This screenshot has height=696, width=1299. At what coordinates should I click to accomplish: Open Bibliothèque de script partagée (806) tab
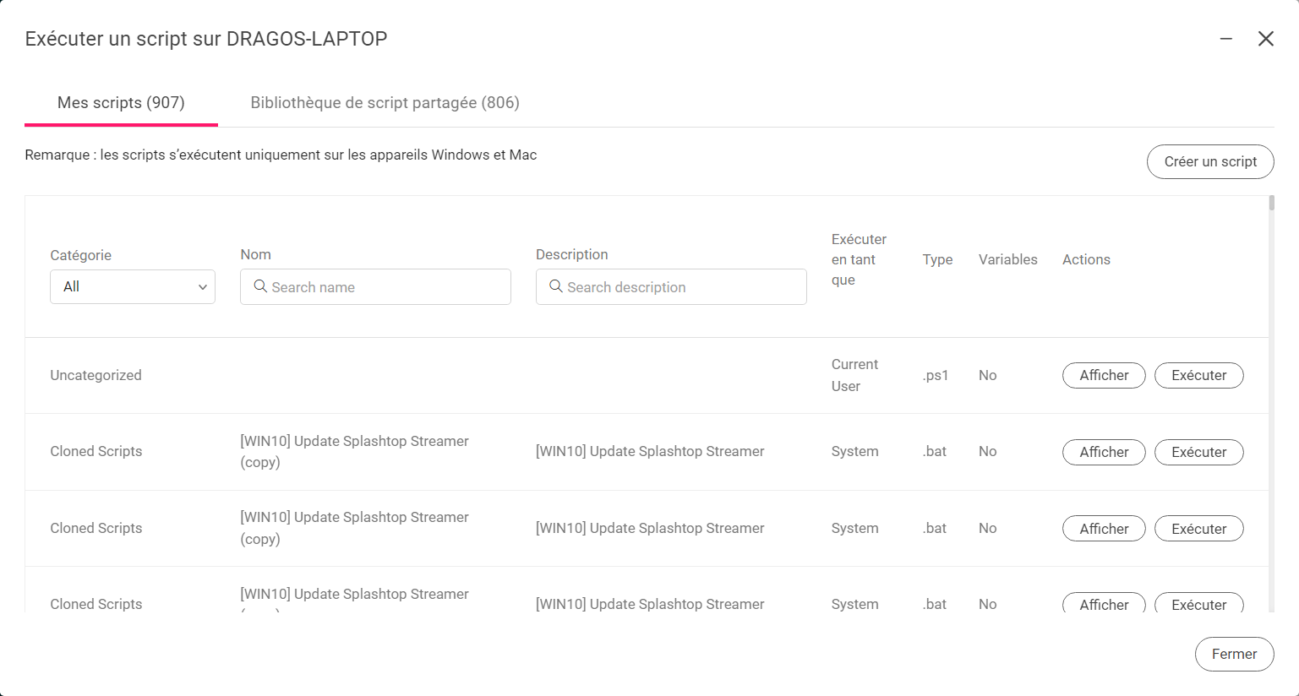[x=385, y=103]
